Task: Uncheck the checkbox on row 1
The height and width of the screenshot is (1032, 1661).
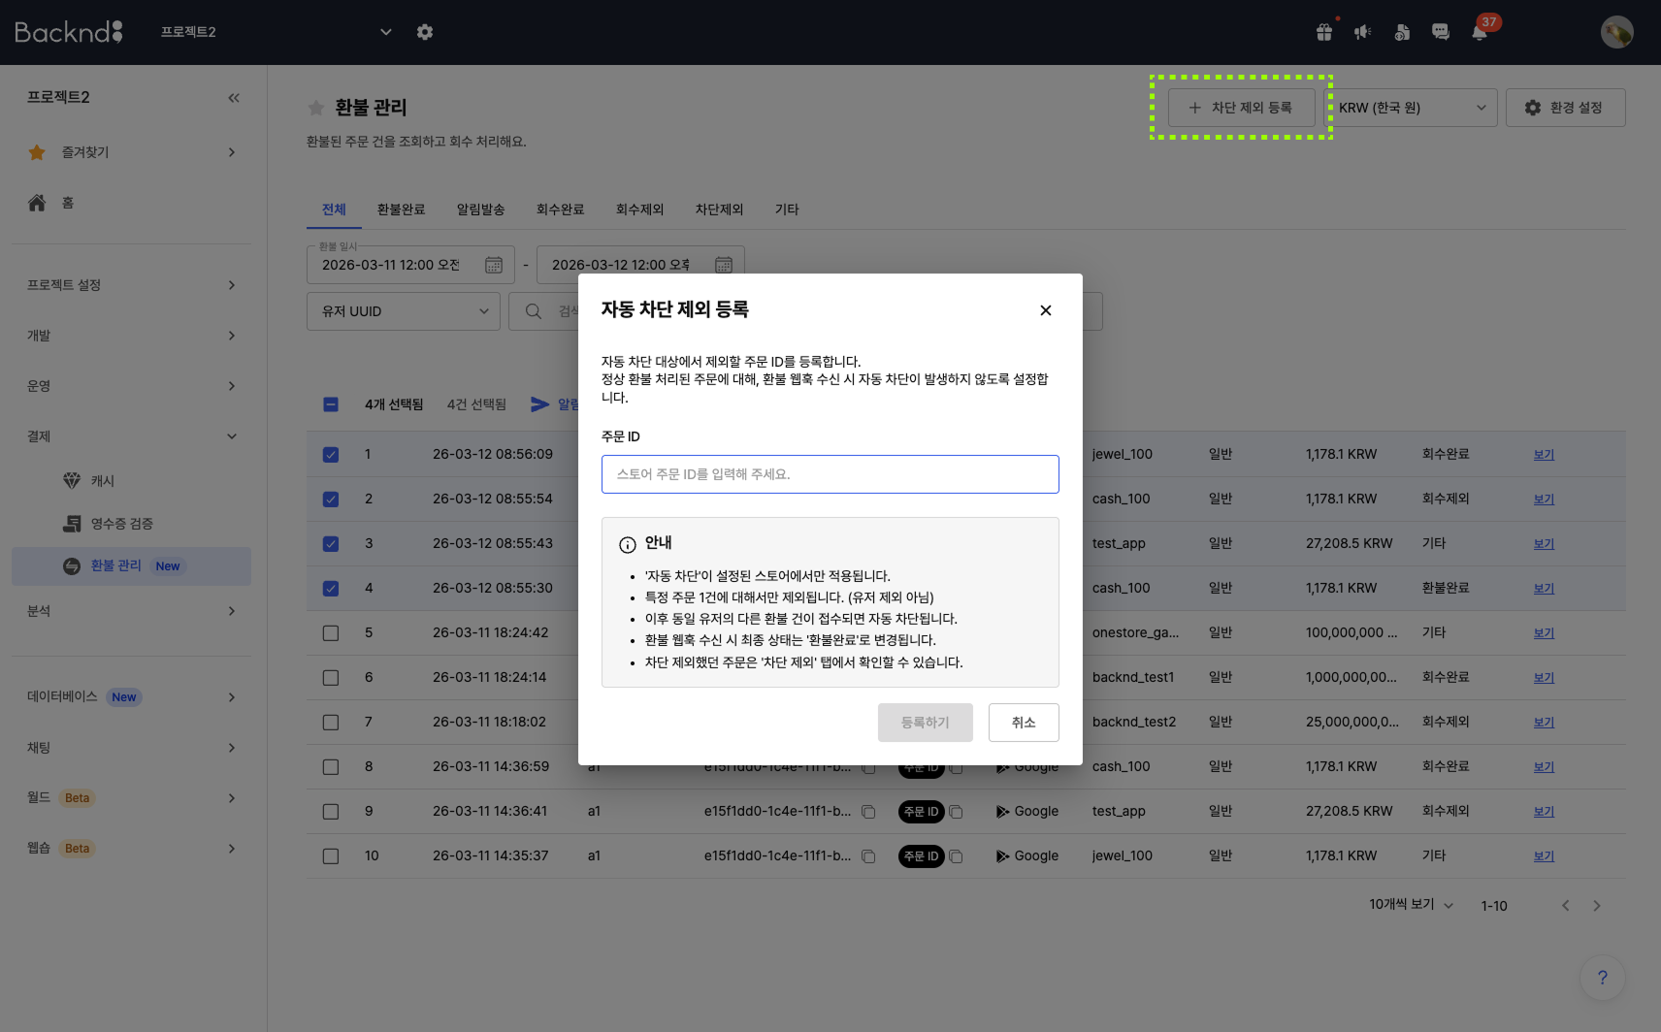Action: [x=331, y=454]
